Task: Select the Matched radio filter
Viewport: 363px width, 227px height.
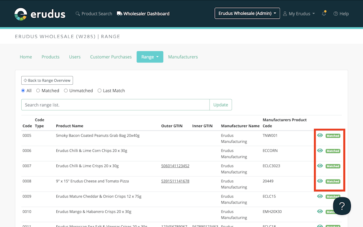Action: tap(38, 91)
